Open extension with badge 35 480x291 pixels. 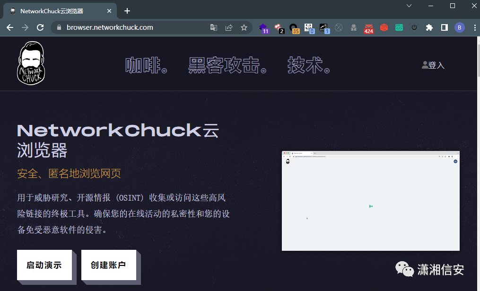(x=294, y=28)
